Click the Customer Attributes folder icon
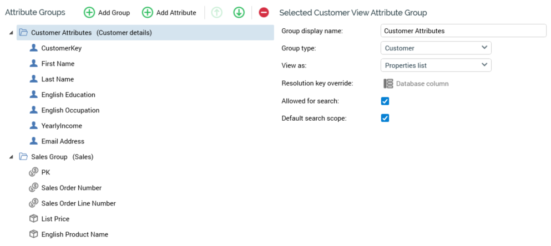The image size is (551, 246). click(23, 33)
